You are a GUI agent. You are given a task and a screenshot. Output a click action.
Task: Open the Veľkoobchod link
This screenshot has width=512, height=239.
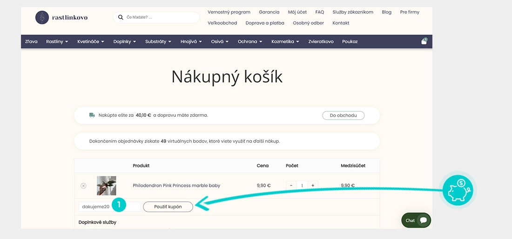coord(222,23)
